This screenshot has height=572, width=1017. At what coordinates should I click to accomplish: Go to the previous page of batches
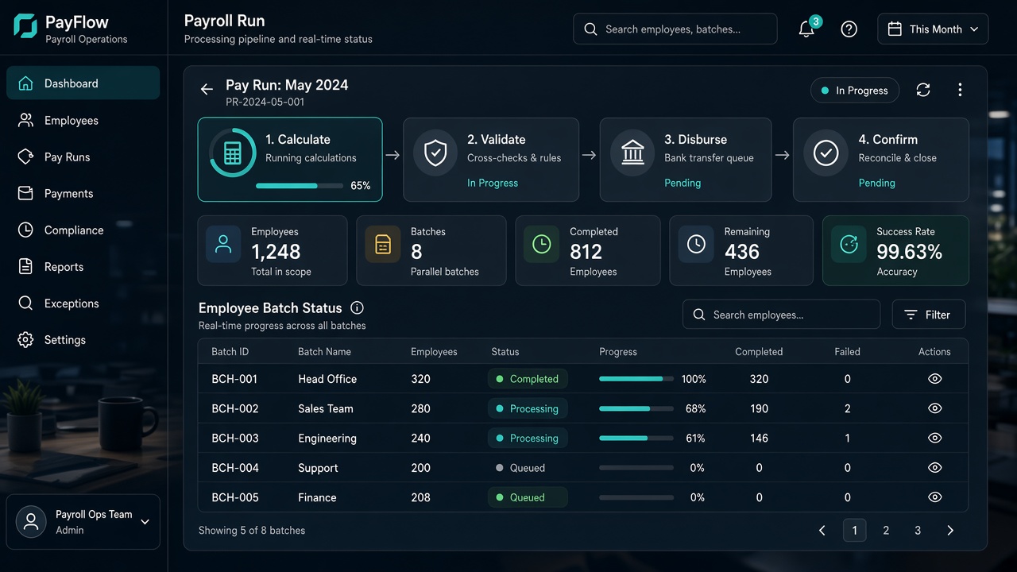[822, 531]
